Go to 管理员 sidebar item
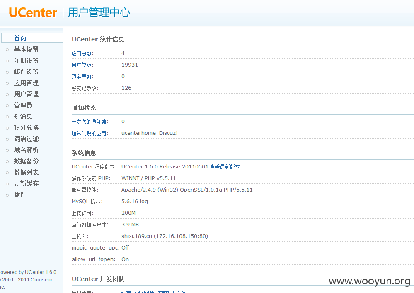414x293 pixels. point(23,105)
